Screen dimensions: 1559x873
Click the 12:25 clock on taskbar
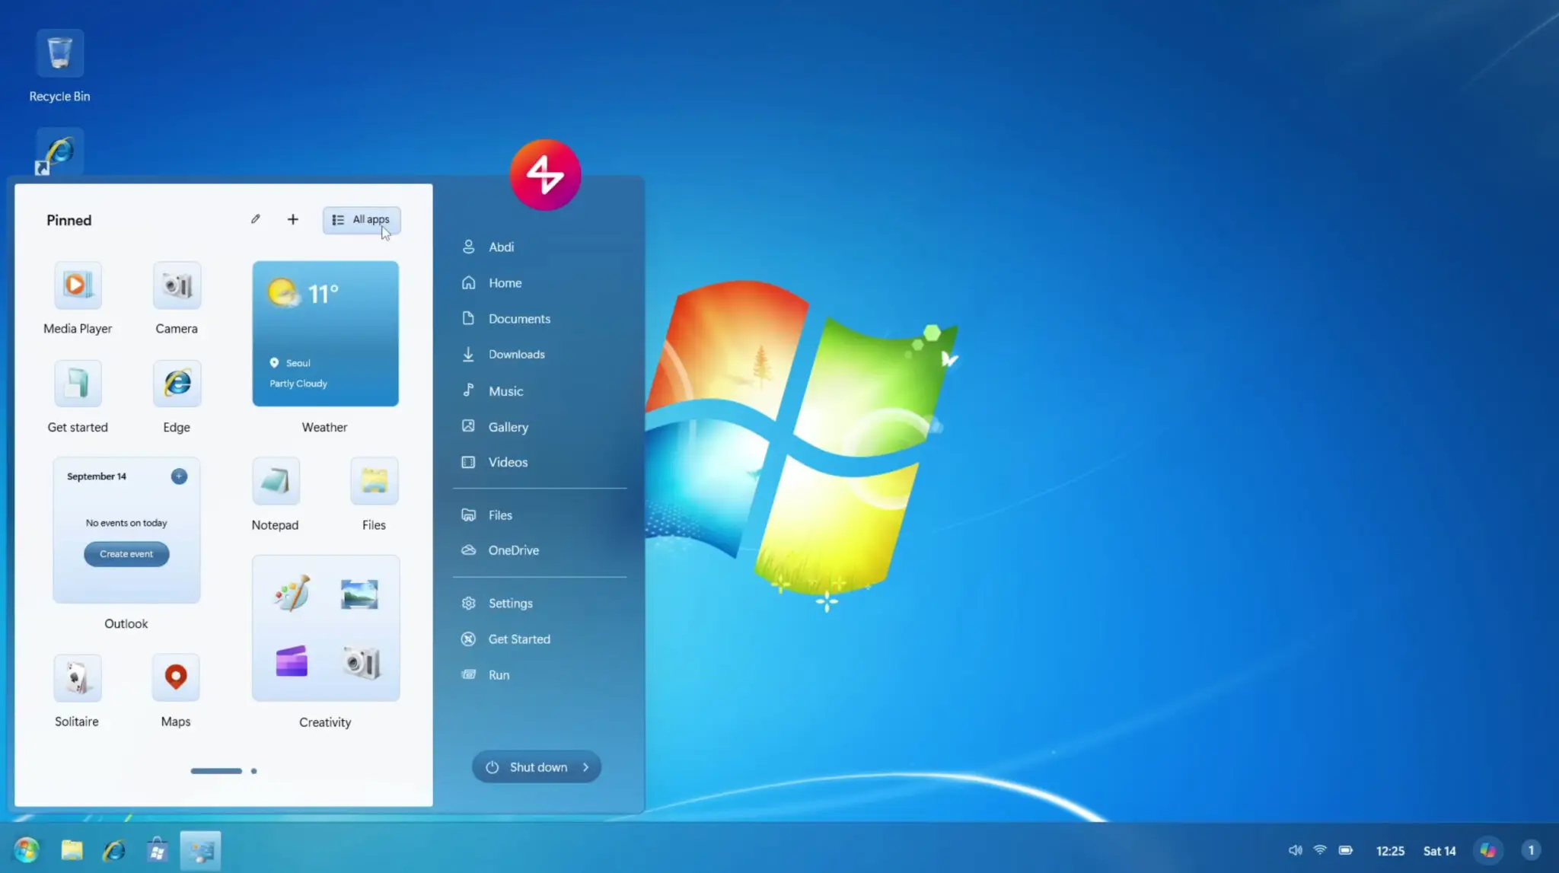pos(1390,851)
